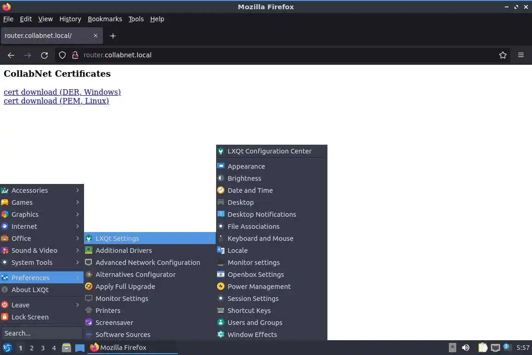Click the removable media icon in tray
This screenshot has width=532, height=355.
(452, 348)
